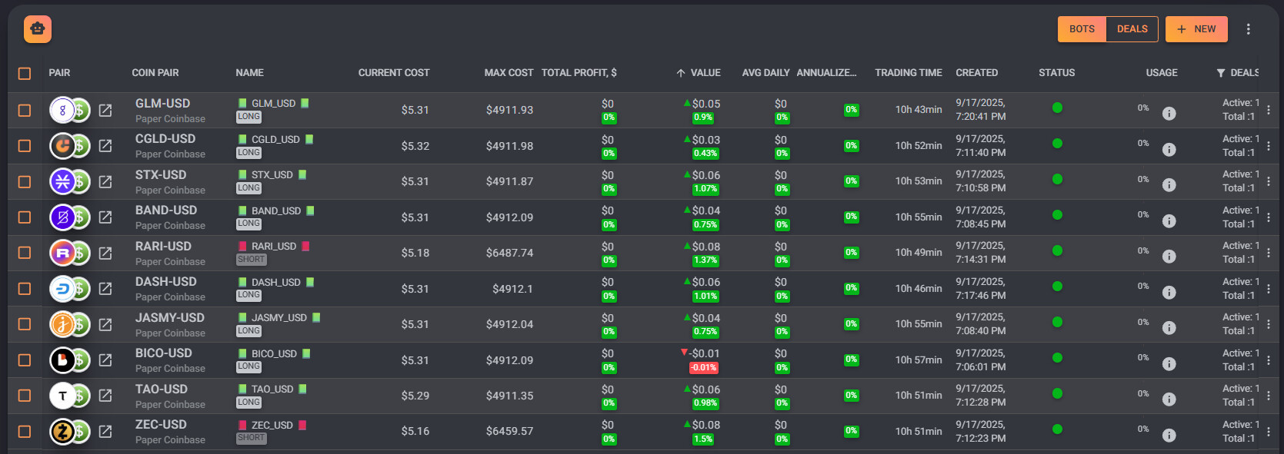Create a new bot with New button
The height and width of the screenshot is (454, 1284).
click(1196, 29)
